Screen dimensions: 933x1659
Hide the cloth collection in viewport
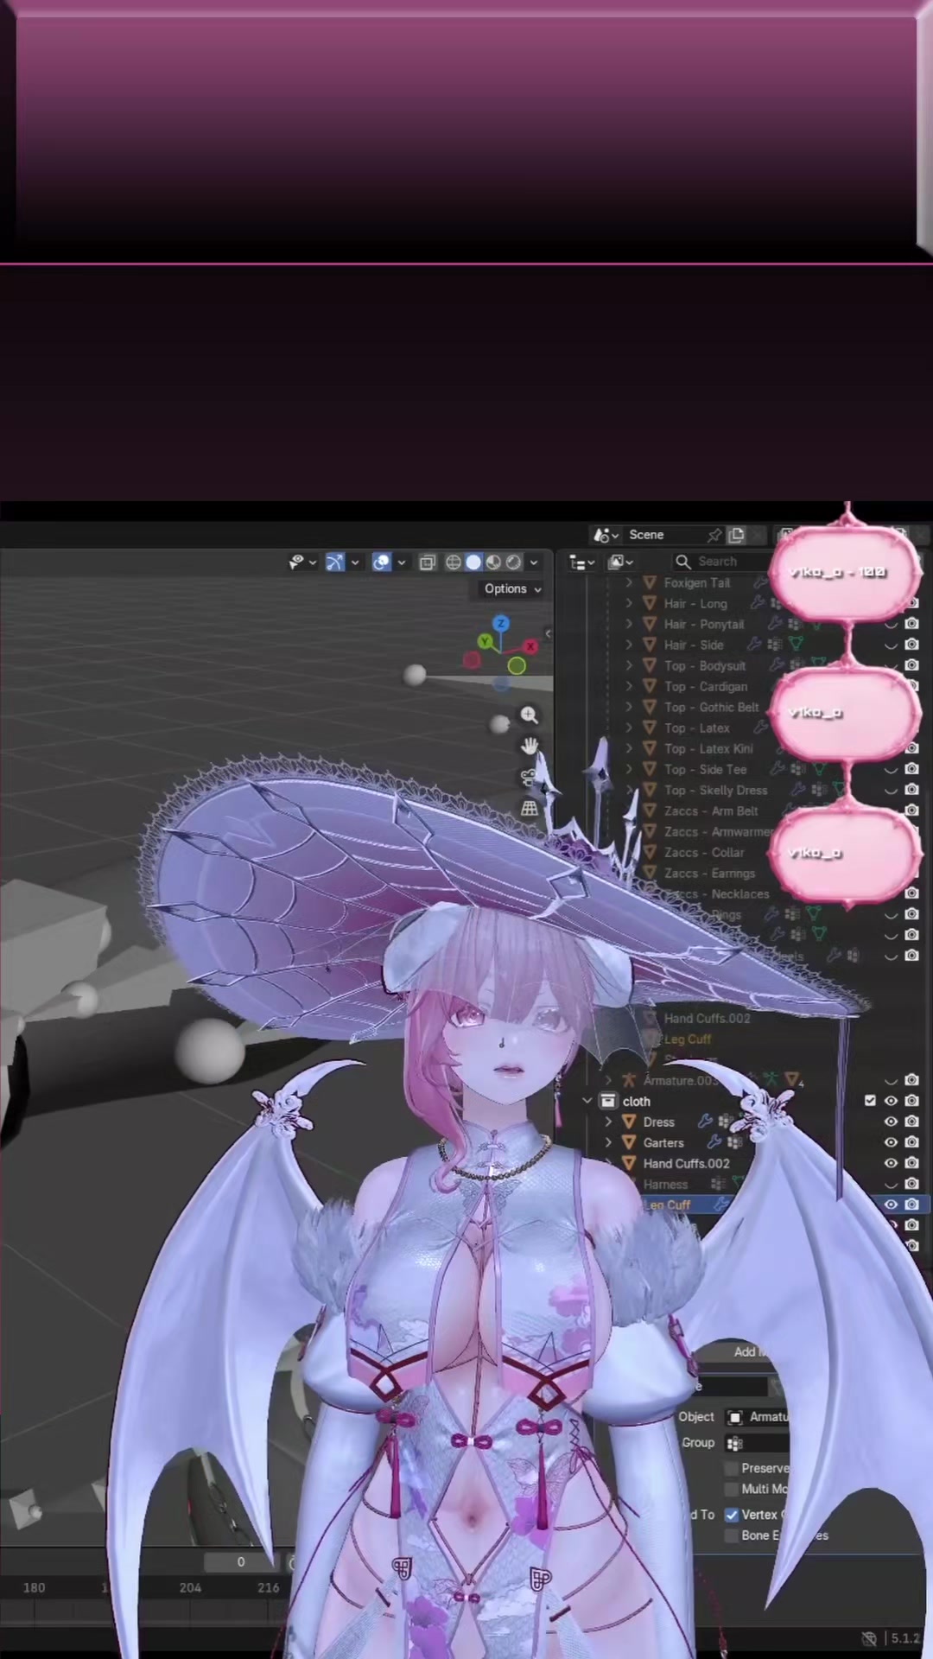click(x=891, y=1101)
